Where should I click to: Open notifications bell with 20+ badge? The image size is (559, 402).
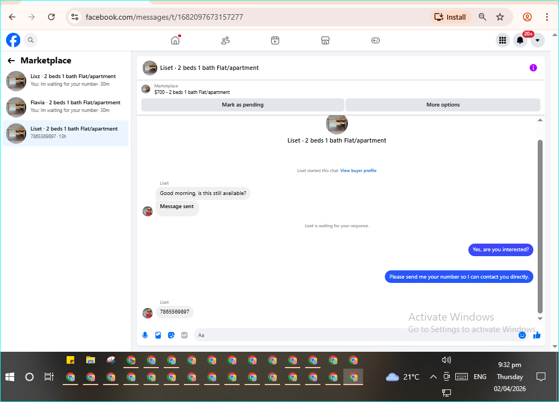pos(520,40)
